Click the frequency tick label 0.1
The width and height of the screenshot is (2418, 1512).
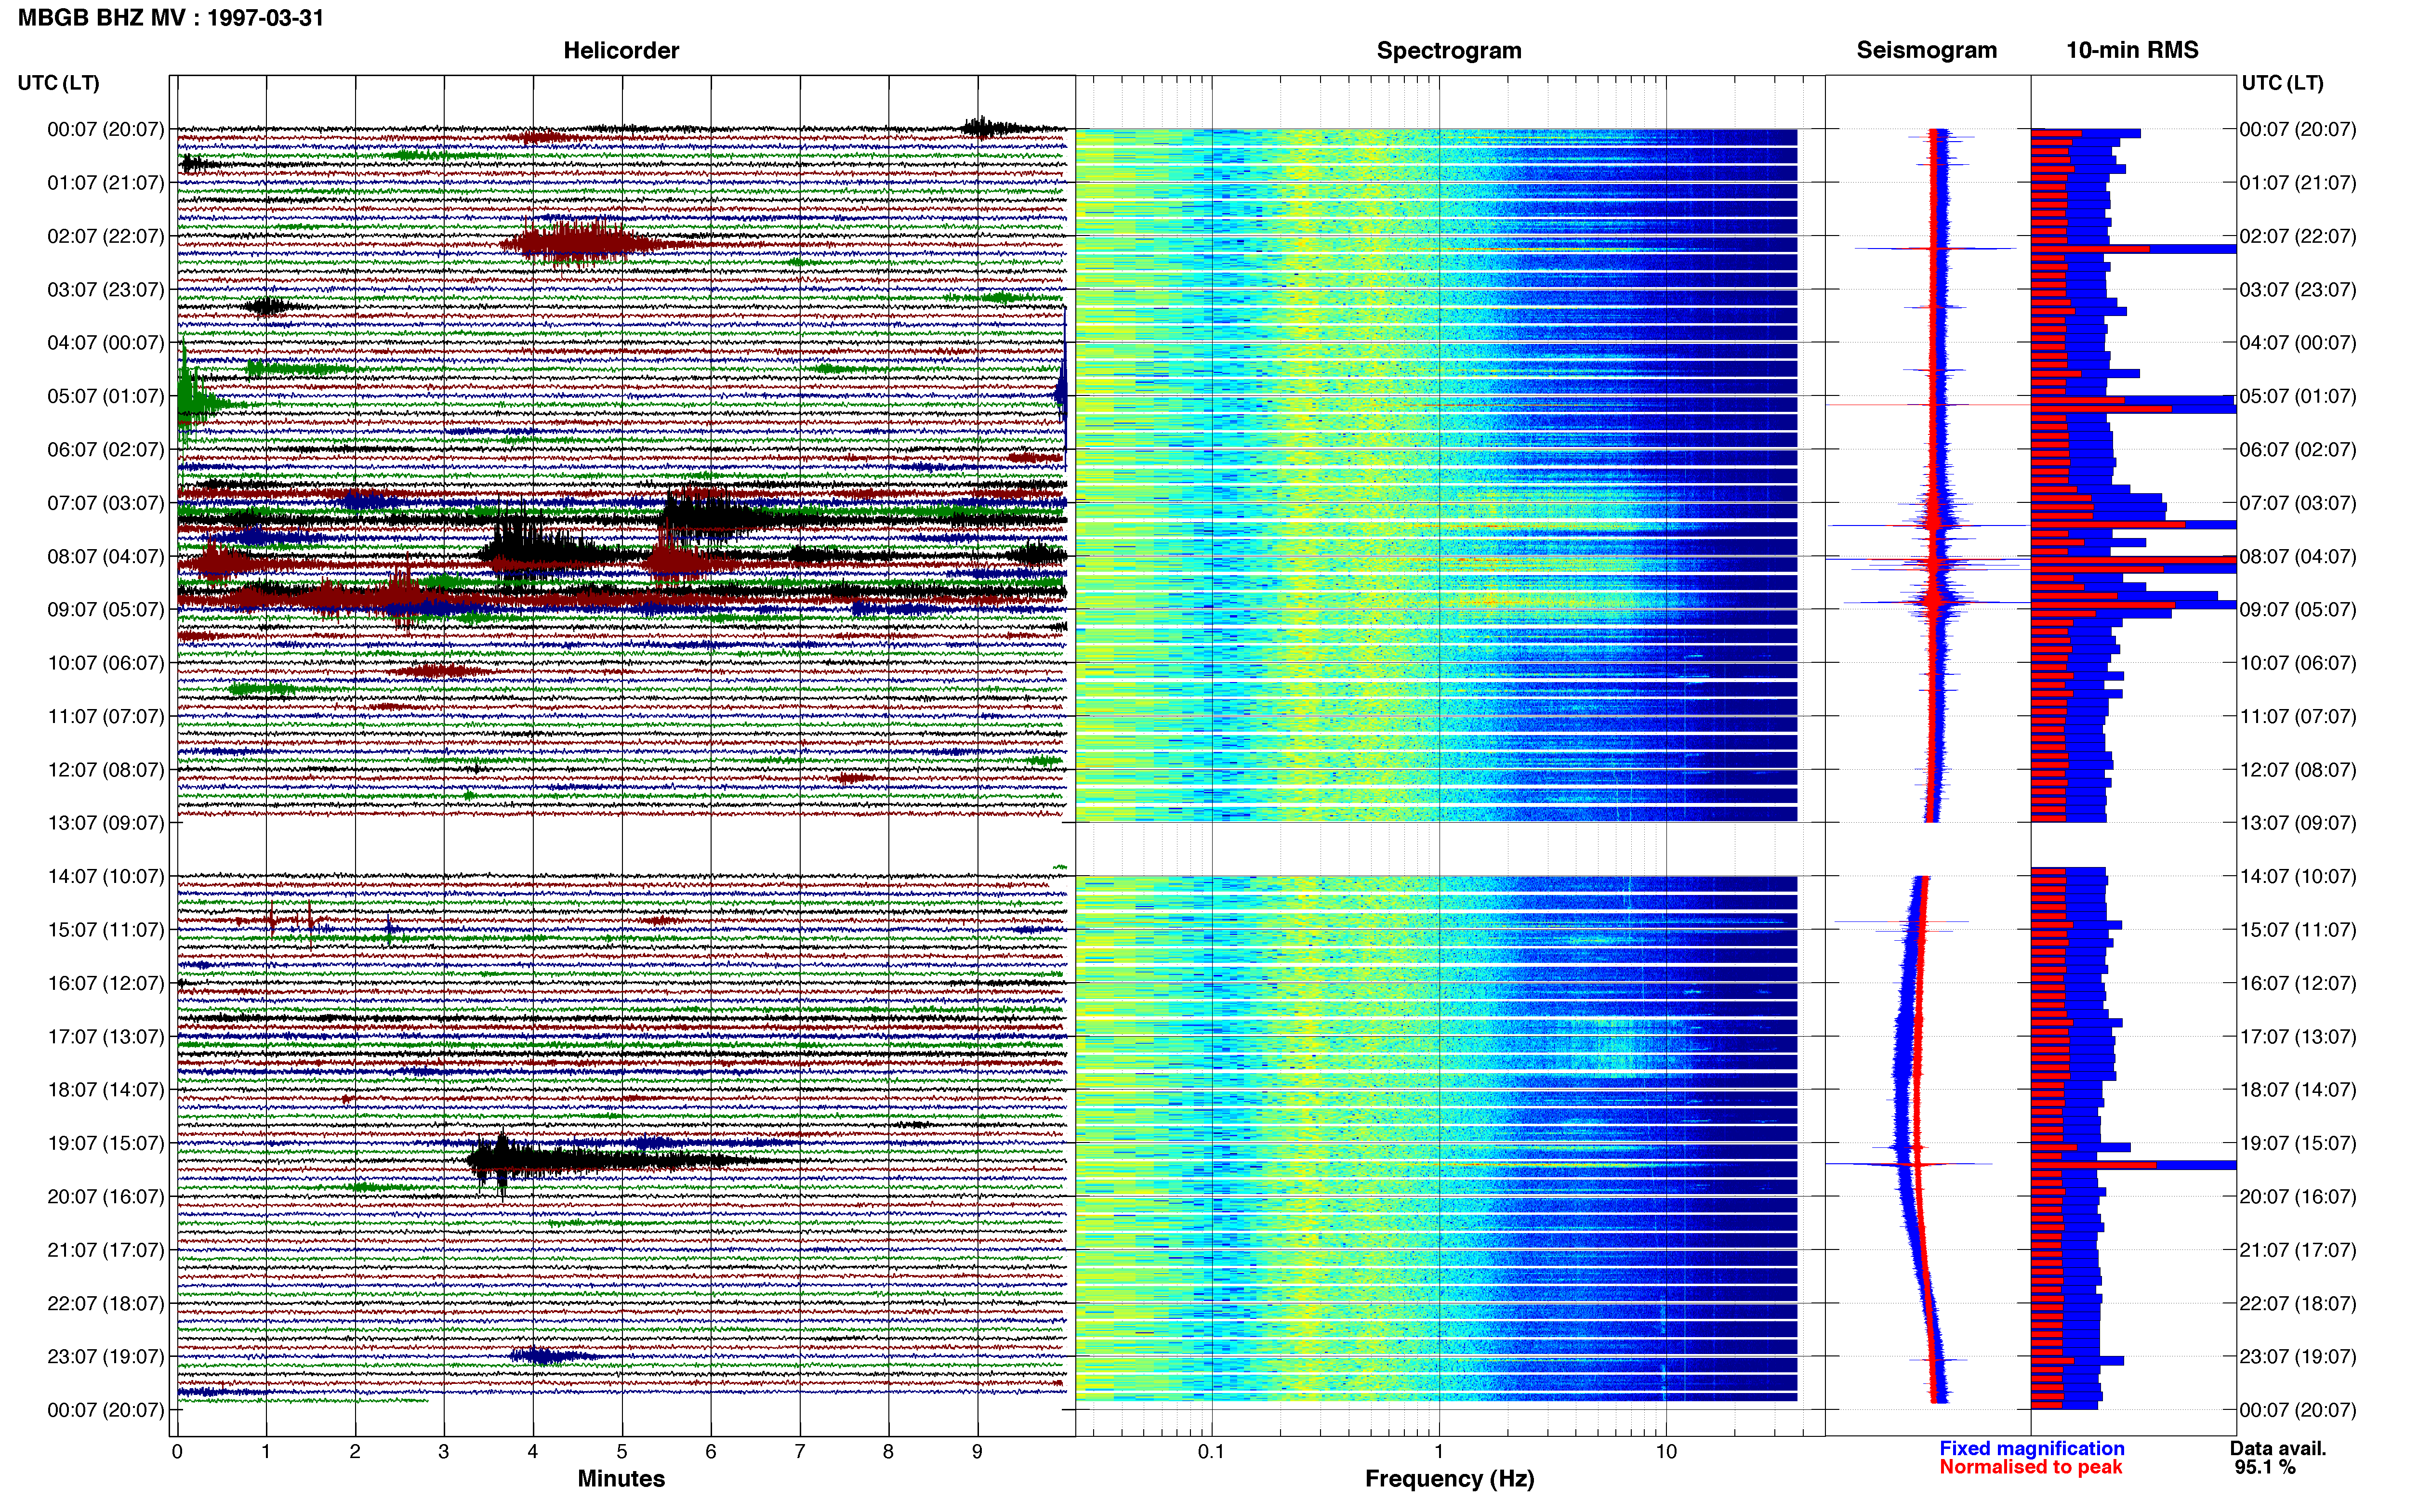point(1211,1452)
